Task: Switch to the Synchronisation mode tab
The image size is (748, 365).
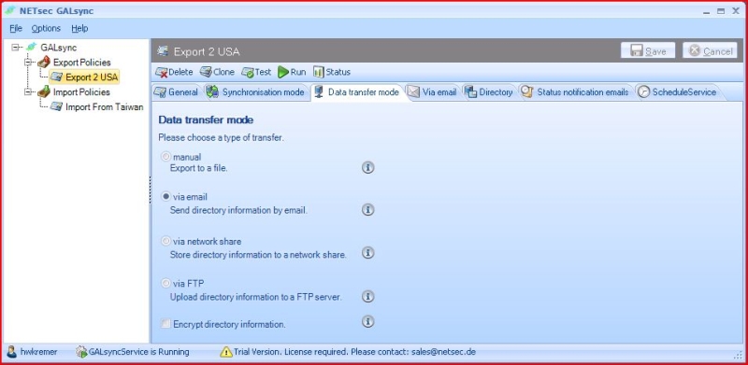Action: [x=255, y=92]
